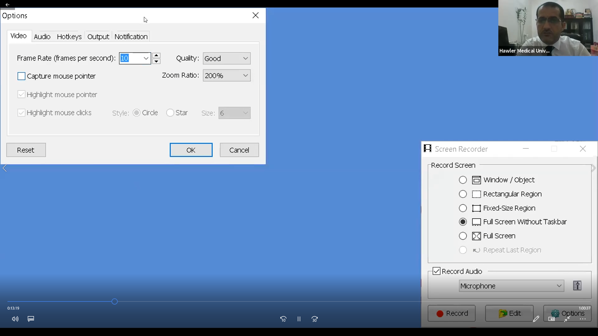Select Full Screen Without Taskbar option

coord(463,222)
